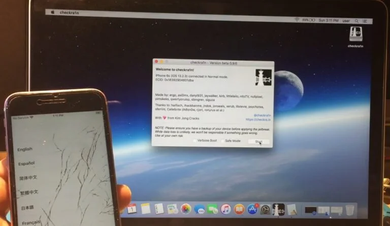Enable the Safe Mode checkbox
390x226 pixels.
(x=222, y=141)
